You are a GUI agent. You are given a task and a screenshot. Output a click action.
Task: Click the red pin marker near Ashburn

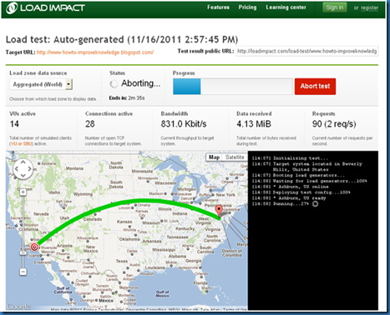[x=220, y=211]
